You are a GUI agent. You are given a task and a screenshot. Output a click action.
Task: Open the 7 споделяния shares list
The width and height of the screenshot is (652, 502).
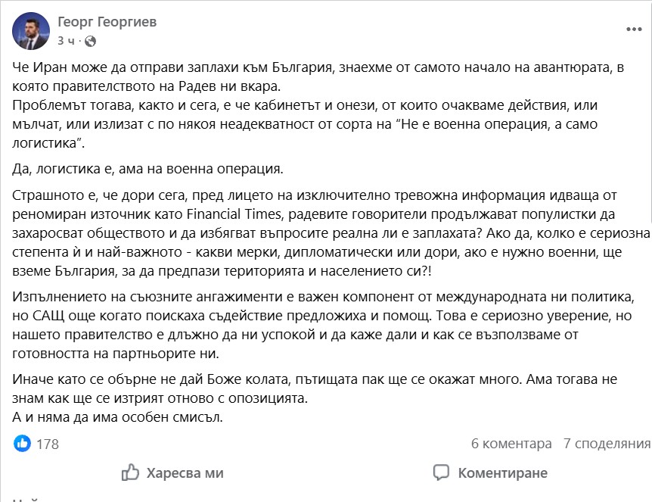click(607, 444)
